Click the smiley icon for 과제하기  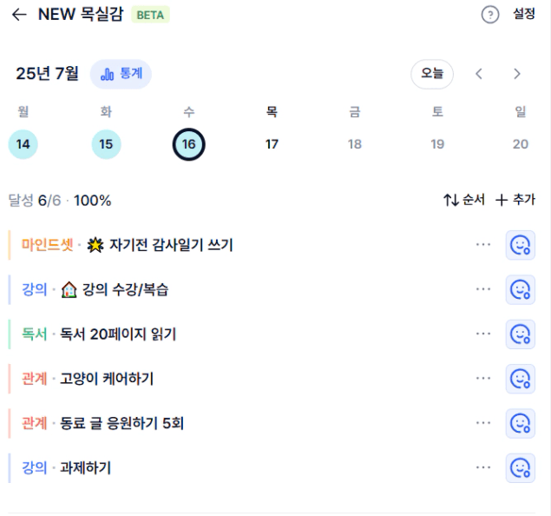520,468
